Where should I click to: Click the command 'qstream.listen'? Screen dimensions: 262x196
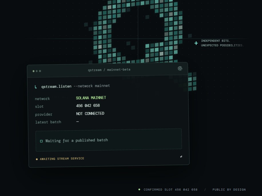(56, 87)
